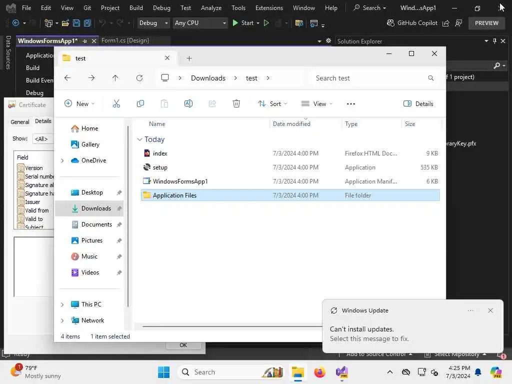The width and height of the screenshot is (512, 384).
Task: Switch to General tab in Certificate dialog
Action: point(20,122)
